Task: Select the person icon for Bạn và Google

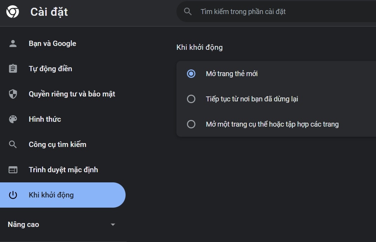Action: [x=13, y=43]
